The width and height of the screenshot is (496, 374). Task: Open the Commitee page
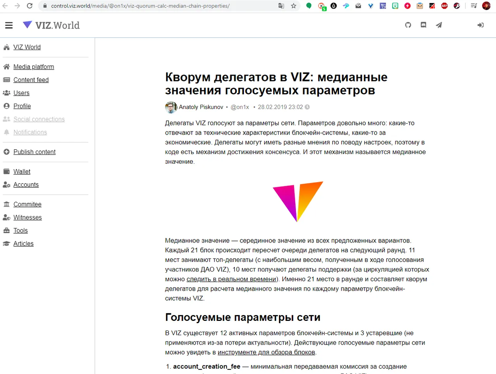point(28,204)
